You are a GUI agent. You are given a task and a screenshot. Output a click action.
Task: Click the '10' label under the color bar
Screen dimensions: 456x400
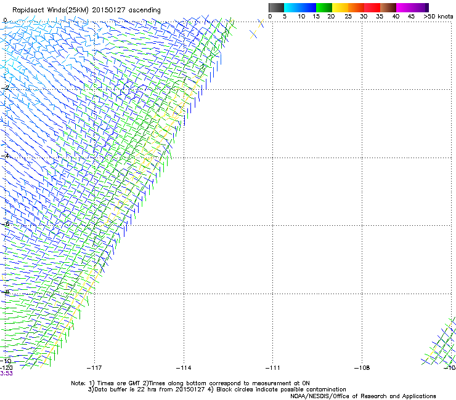click(x=301, y=17)
